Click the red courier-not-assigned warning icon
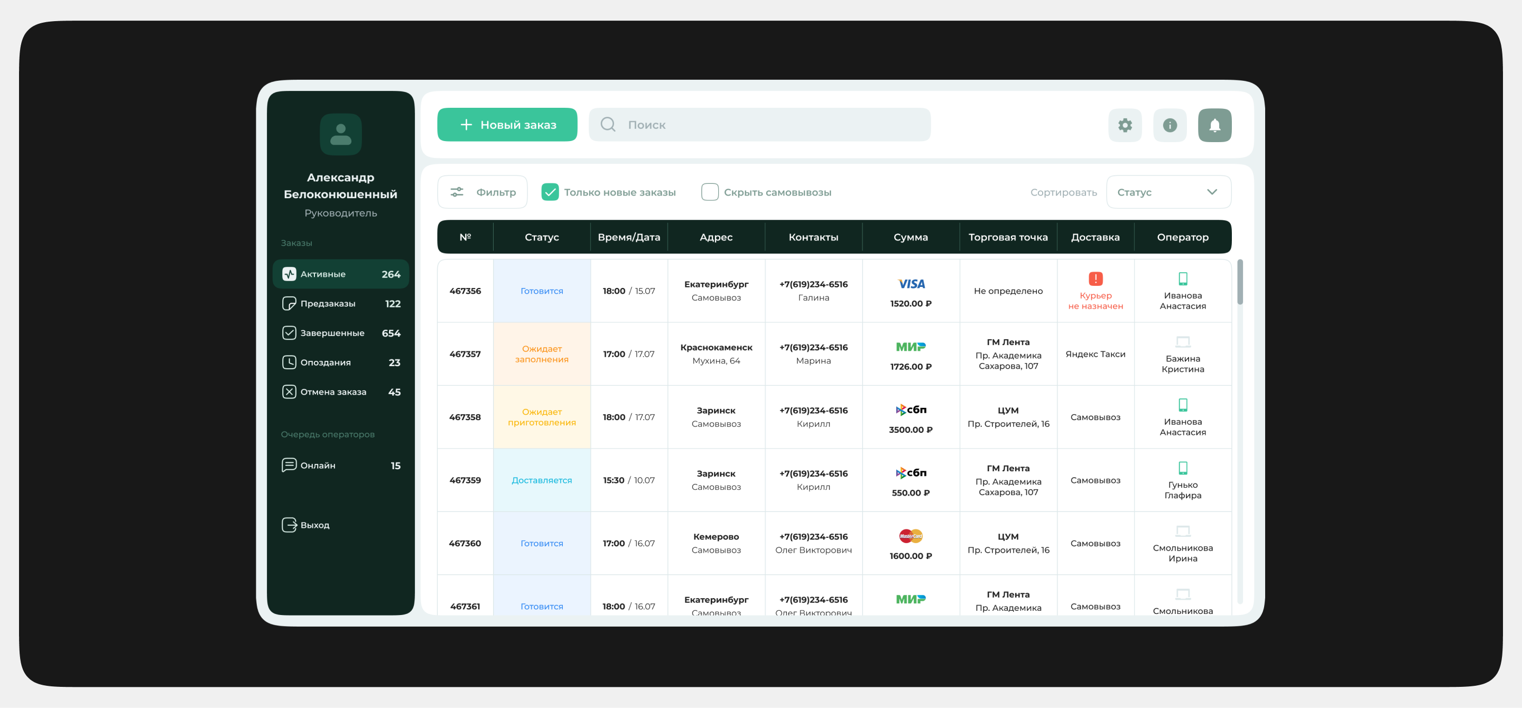 pyautogui.click(x=1095, y=279)
